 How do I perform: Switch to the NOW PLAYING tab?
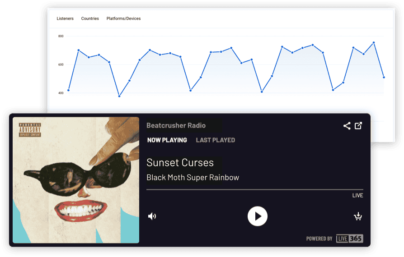pos(167,140)
